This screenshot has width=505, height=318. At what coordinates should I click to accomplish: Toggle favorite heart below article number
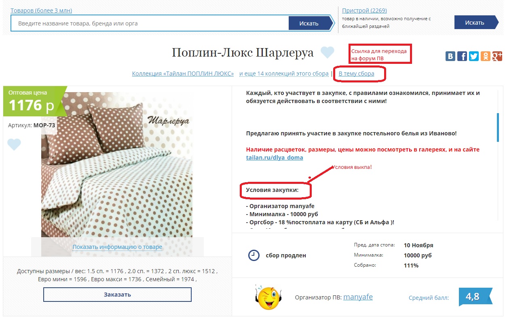pos(14,145)
